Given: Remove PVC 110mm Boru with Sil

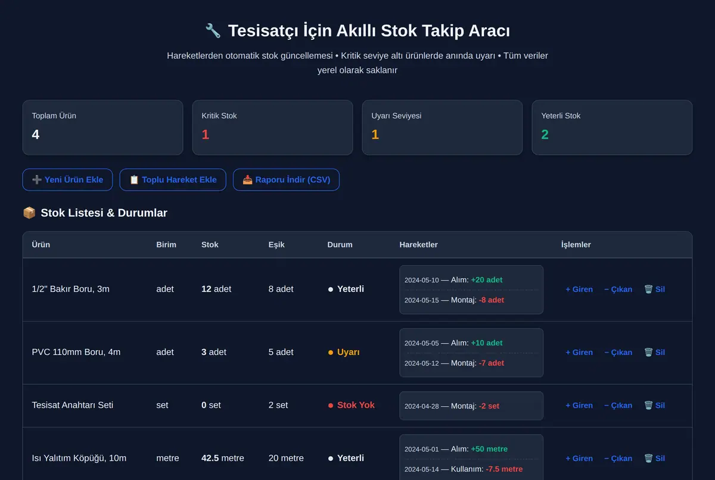Looking at the screenshot, I should [x=654, y=353].
